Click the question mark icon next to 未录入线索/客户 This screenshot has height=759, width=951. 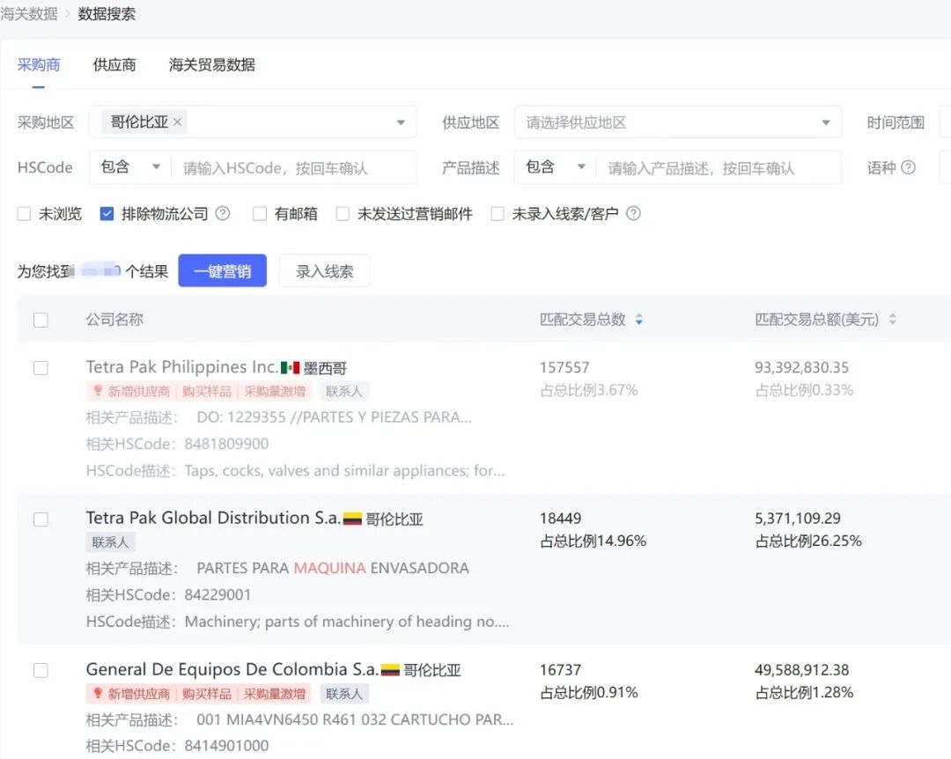click(633, 212)
